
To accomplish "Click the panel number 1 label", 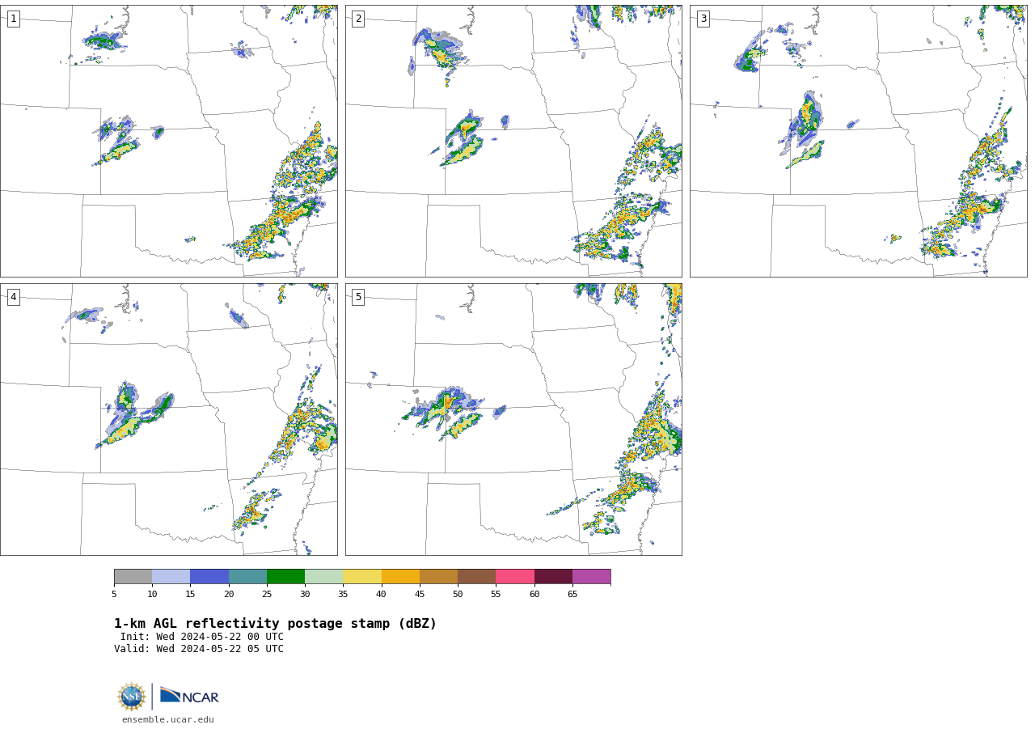I will [x=13, y=19].
